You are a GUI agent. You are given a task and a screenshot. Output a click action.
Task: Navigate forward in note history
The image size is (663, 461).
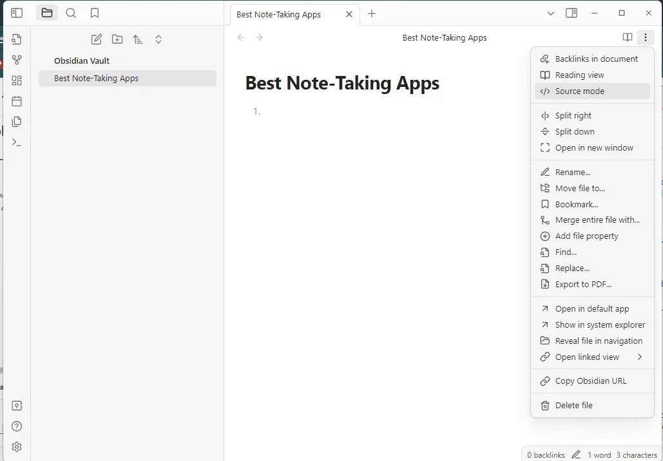[259, 37]
